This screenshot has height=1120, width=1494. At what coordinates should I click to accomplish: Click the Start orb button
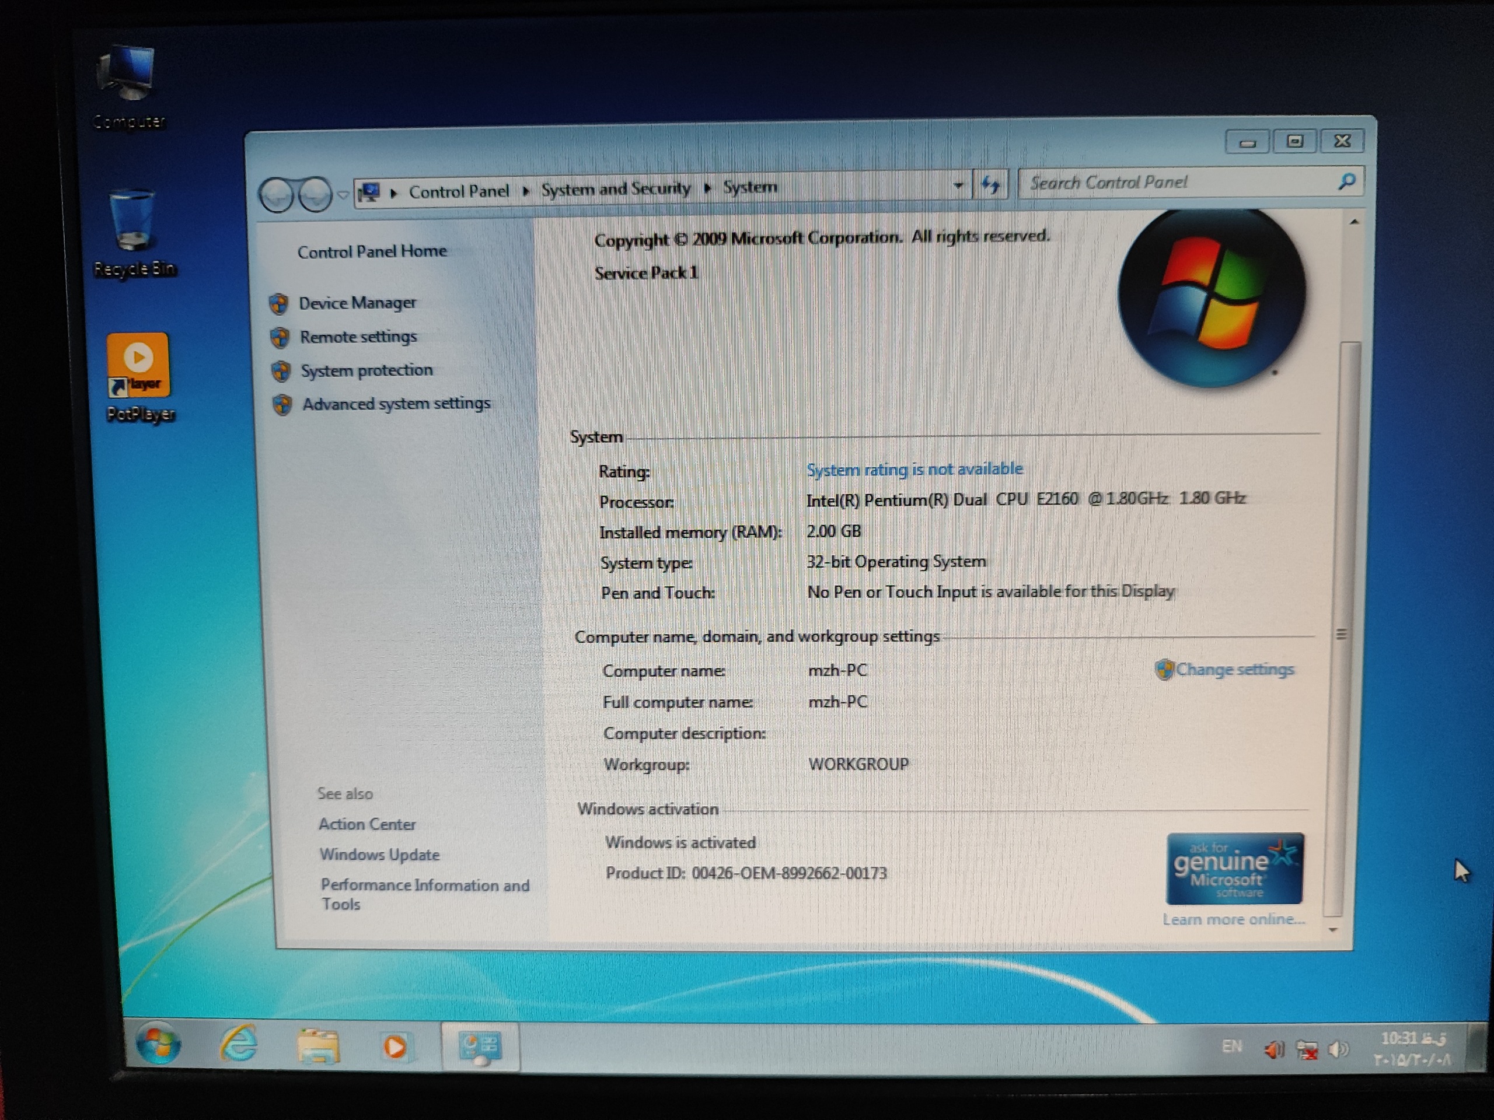point(158,1044)
